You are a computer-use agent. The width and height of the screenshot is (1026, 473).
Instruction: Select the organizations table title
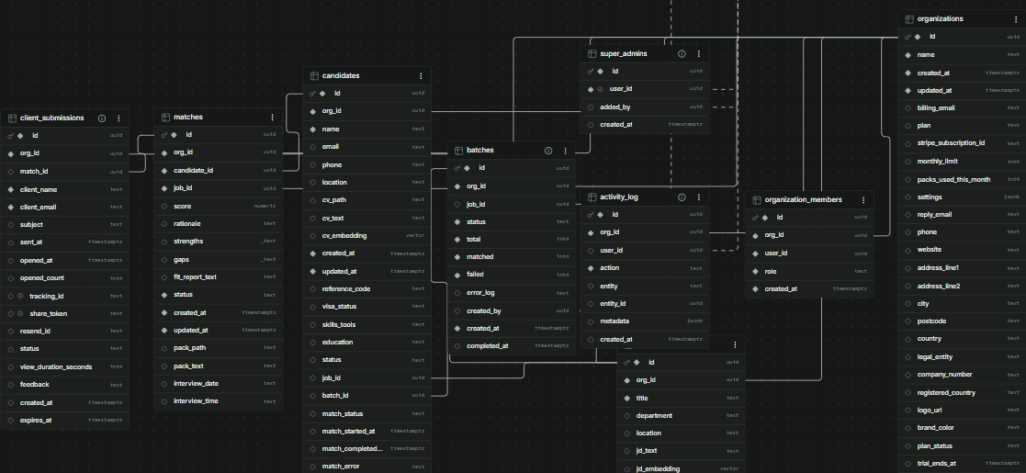(x=941, y=19)
